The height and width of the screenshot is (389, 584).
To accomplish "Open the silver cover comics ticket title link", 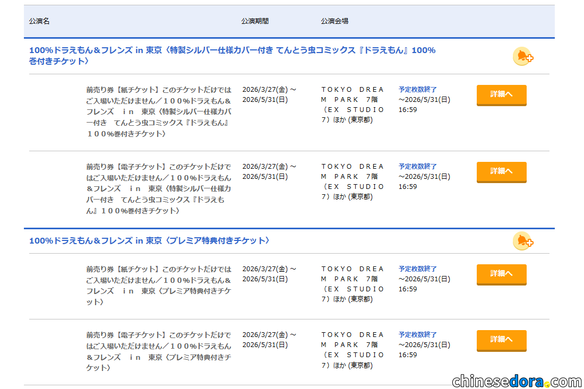I will 232,56.
